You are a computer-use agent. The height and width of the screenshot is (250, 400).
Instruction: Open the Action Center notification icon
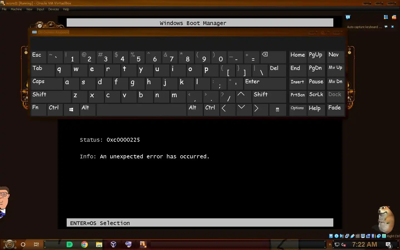[389, 245]
